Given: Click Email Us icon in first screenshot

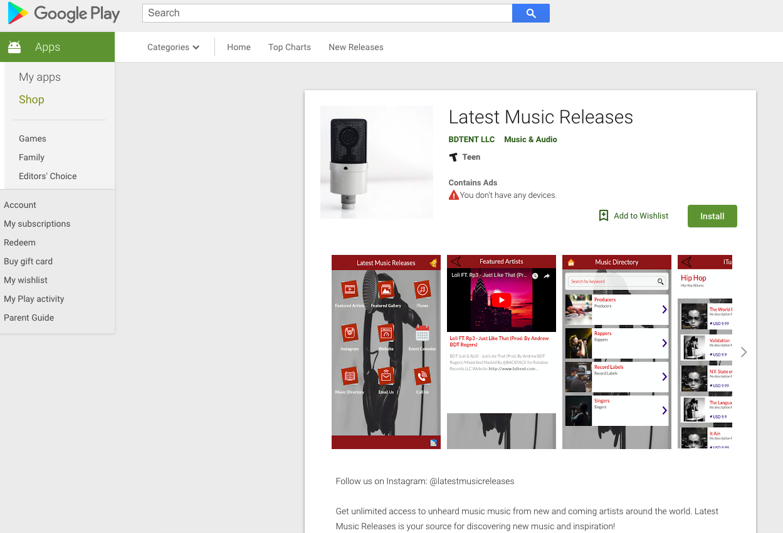Looking at the screenshot, I should (386, 376).
